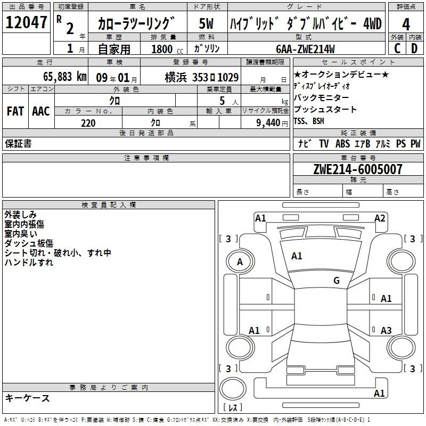
Task: Select the fuel type ガソリン
Action: tap(207, 48)
